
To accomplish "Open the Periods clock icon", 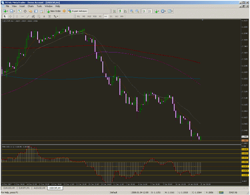I will click(x=162, y=11).
